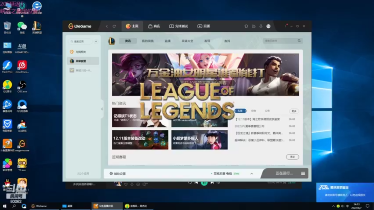Open the cloudmusic desktop icon
The width and height of the screenshot is (374, 210).
tap(22, 67)
